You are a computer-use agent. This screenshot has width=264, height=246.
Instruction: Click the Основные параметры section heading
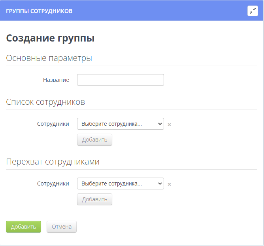pyautogui.click(x=49, y=58)
